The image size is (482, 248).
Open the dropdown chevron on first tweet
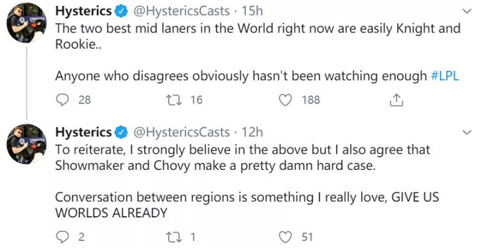[466, 11]
